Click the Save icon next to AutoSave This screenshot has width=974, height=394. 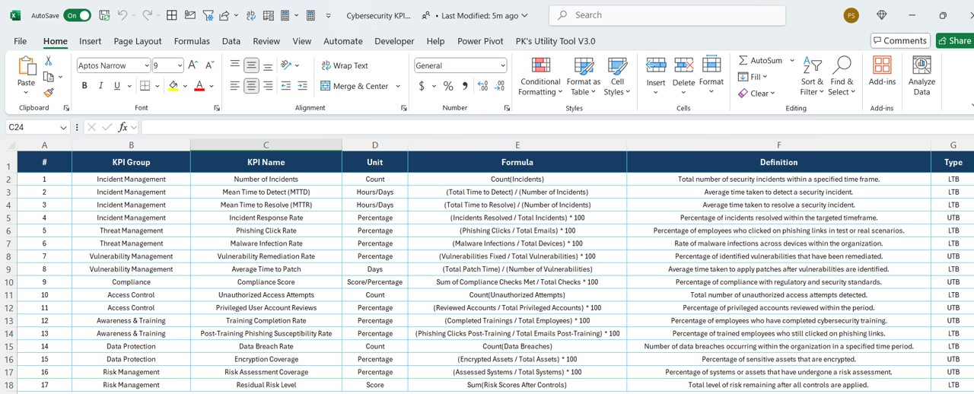(x=104, y=15)
